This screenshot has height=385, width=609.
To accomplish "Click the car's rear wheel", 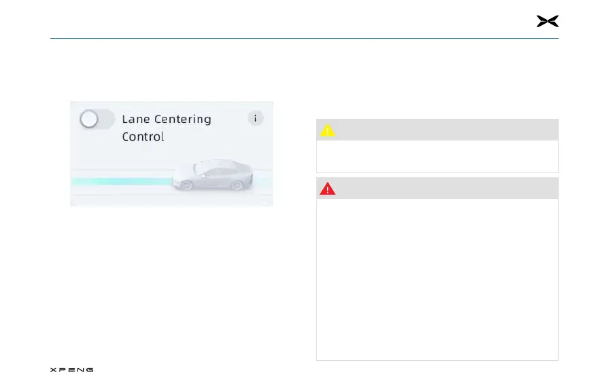I will (x=237, y=185).
